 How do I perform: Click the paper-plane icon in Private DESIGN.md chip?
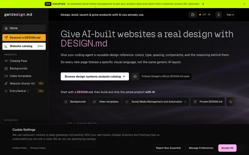pyautogui.click(x=195, y=102)
